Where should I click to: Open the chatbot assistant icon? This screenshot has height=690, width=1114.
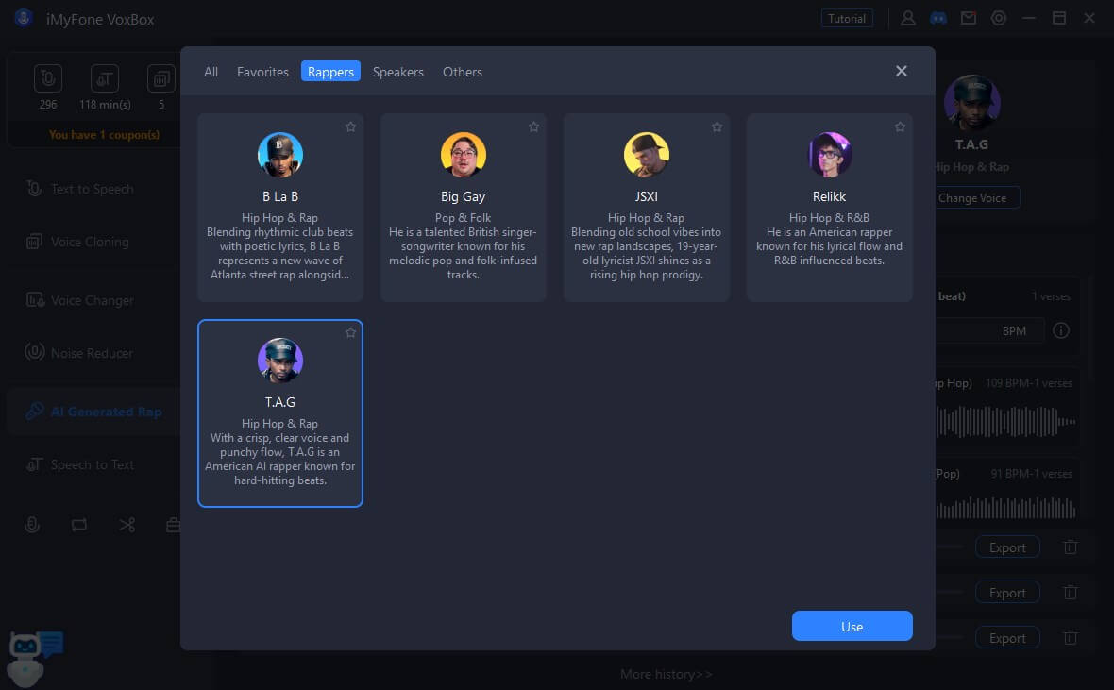34,658
